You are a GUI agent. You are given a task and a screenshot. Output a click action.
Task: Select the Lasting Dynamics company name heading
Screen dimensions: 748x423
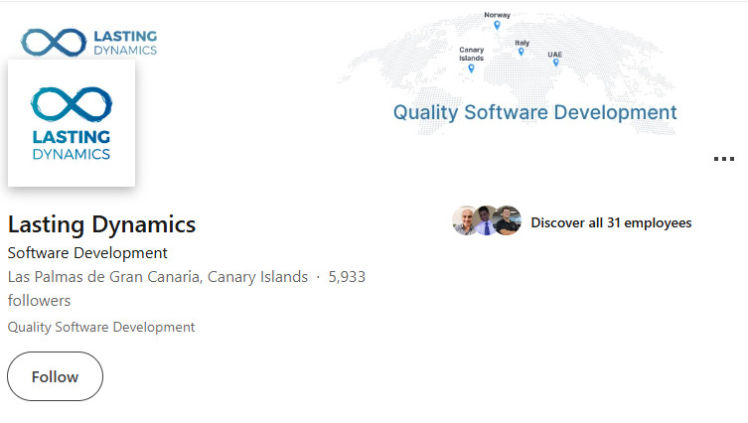(101, 224)
